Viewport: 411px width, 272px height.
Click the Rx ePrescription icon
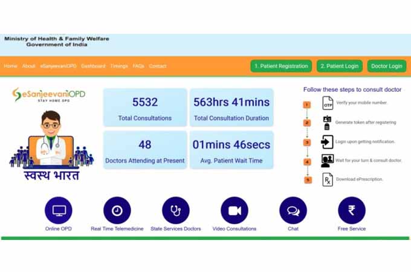pos(328,180)
